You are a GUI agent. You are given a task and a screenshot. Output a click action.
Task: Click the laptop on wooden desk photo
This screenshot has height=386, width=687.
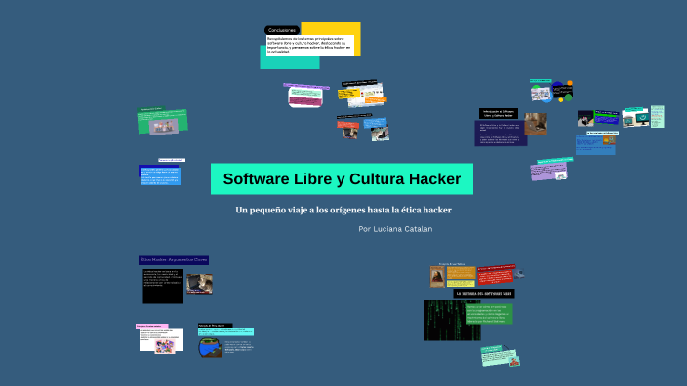tap(536, 124)
